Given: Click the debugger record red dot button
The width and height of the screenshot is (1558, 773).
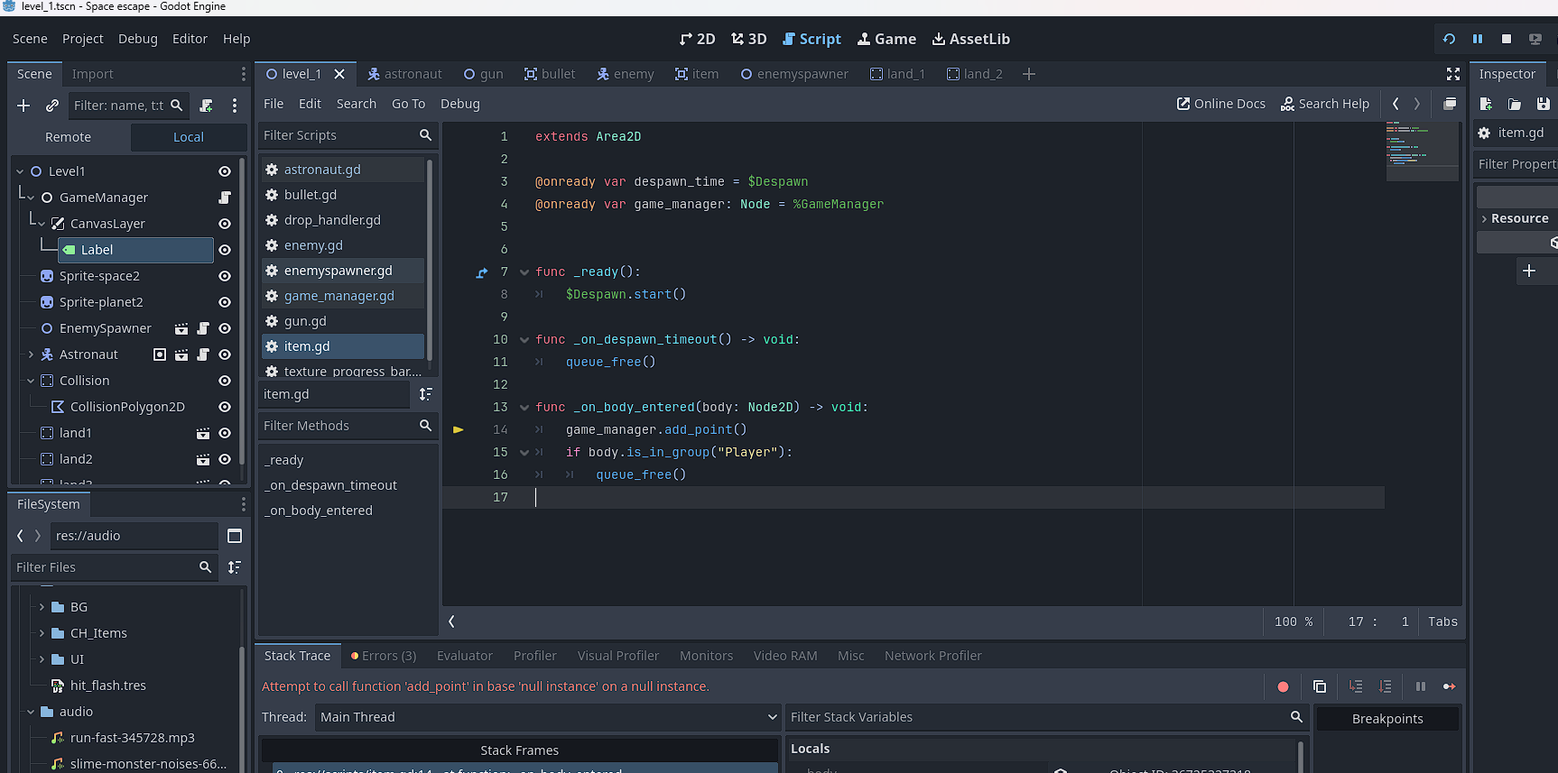Looking at the screenshot, I should point(1283,686).
